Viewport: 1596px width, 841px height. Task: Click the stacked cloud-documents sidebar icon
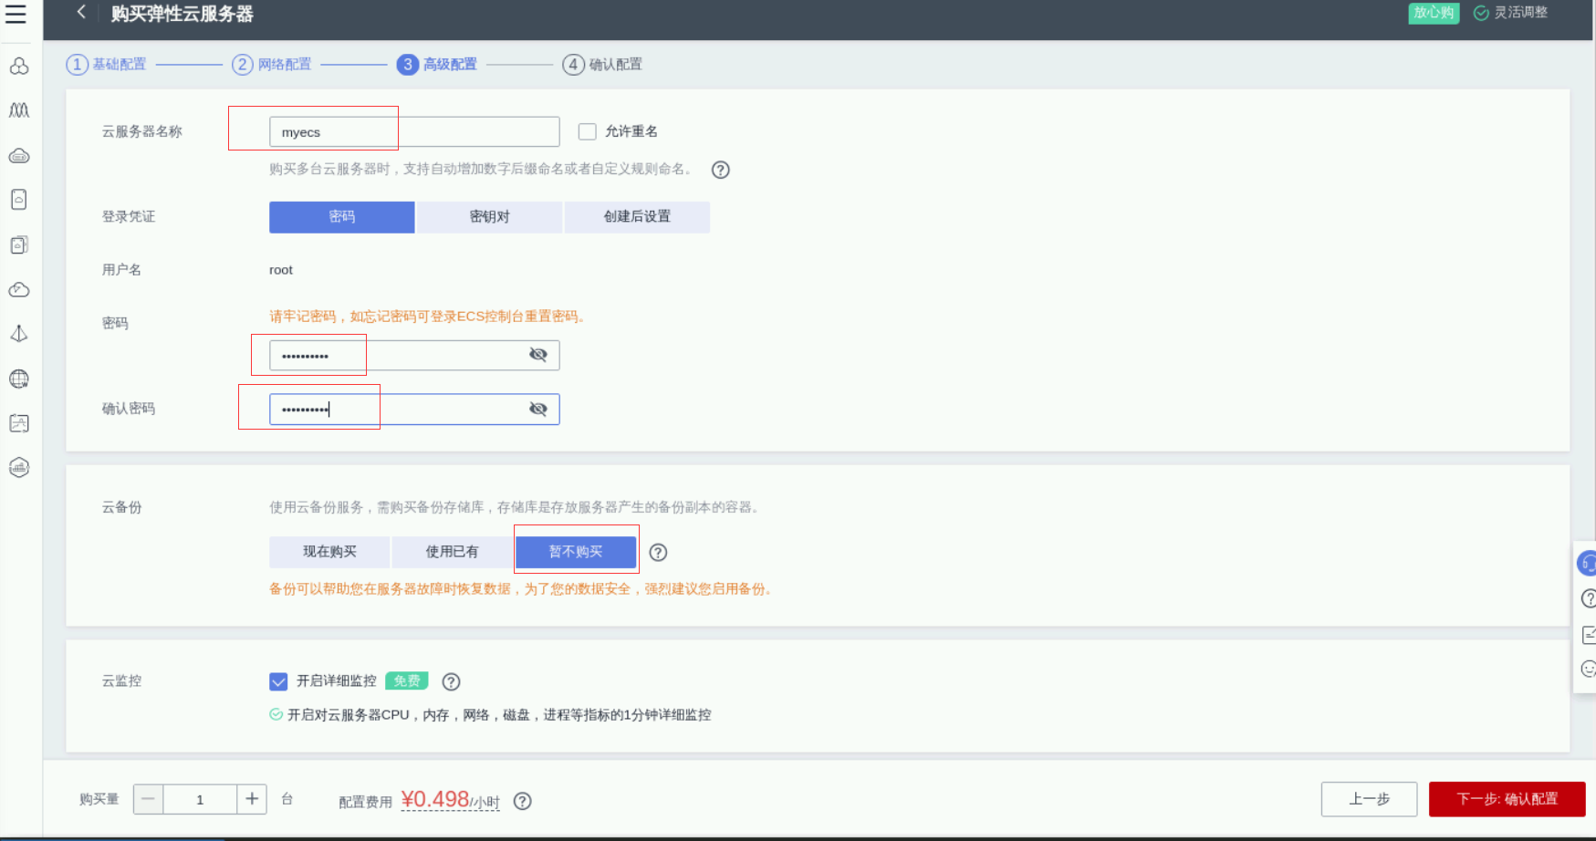pos(19,244)
